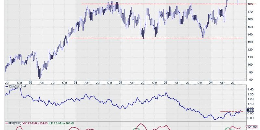
Task: Select the 22 year label on time axis
Action: coord(121,83)
